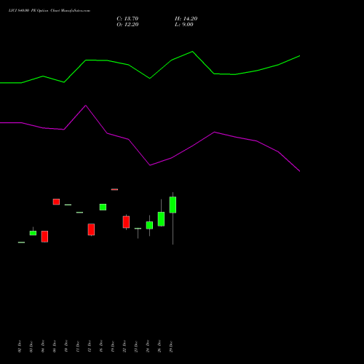Click the green candle above 24 Dec
The image size is (364, 364).
pyautogui.click(x=149, y=225)
